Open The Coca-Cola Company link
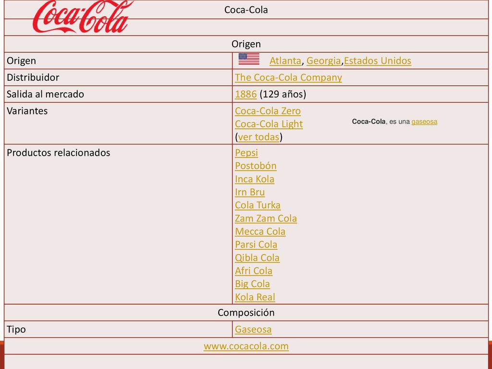Image resolution: width=492 pixels, height=369 pixels. tap(288, 77)
